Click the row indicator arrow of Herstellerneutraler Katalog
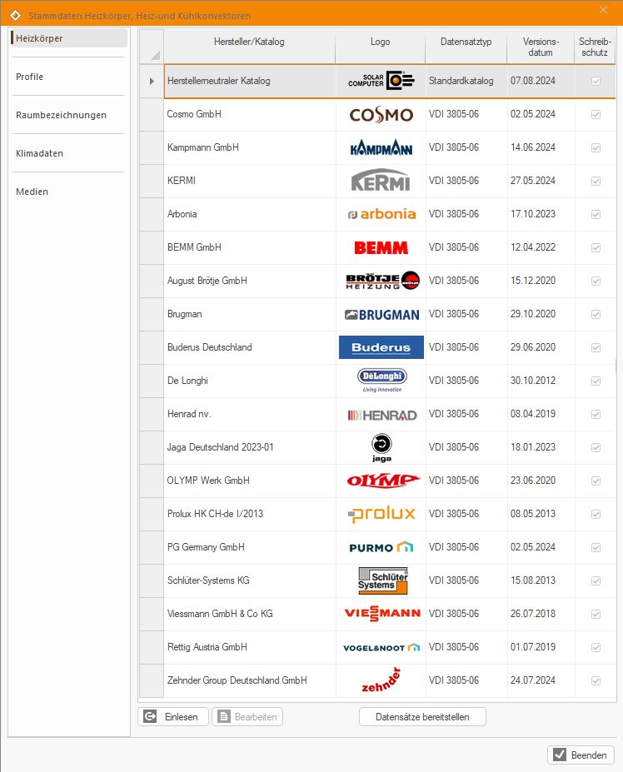The height and width of the screenshot is (772, 623). 152,82
